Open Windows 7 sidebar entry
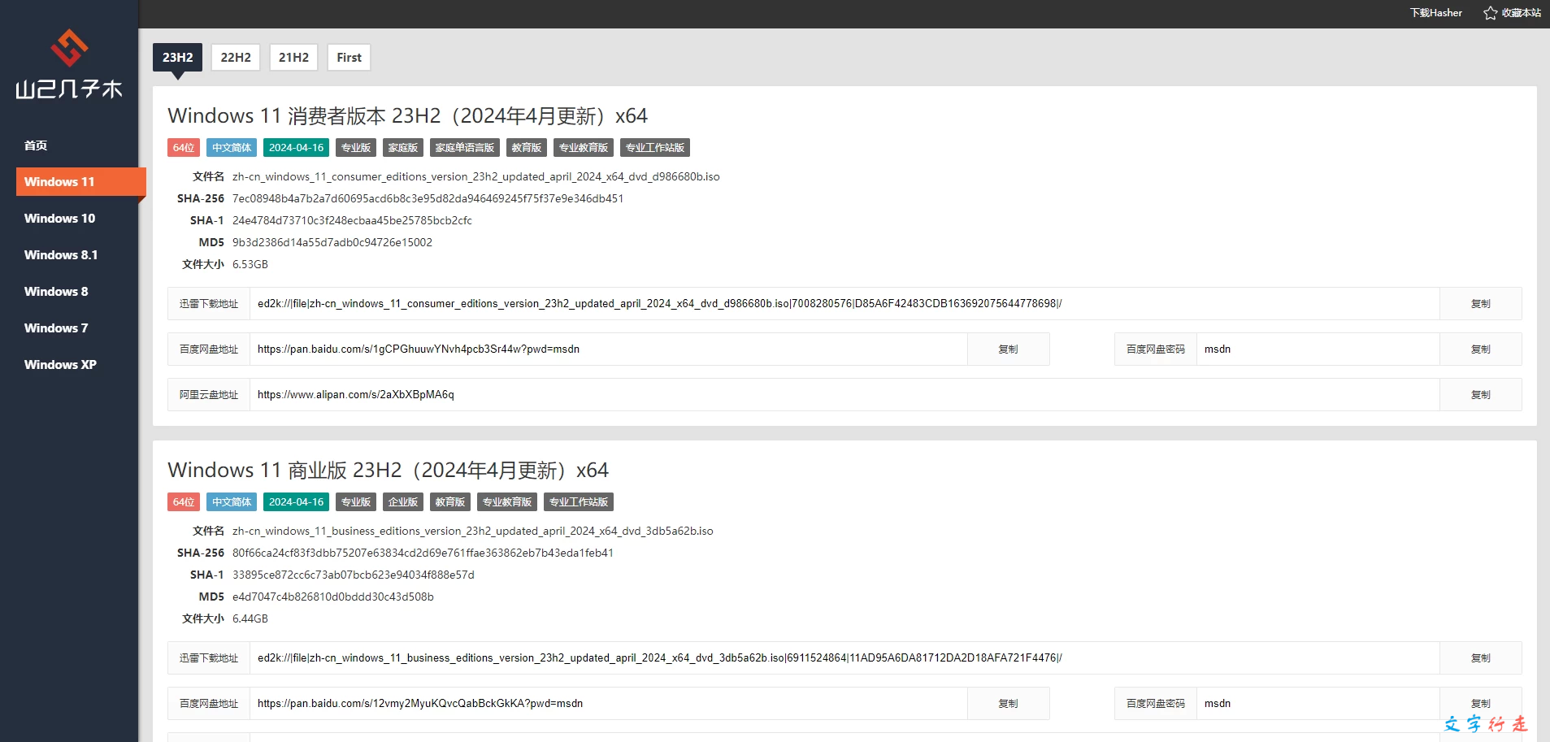 56,328
